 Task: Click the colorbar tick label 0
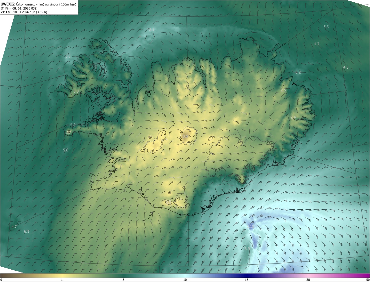pyautogui.click(x=1, y=280)
